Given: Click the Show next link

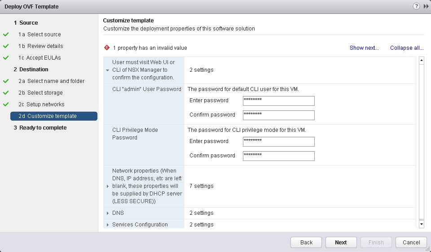Looking at the screenshot, I should 364,48.
